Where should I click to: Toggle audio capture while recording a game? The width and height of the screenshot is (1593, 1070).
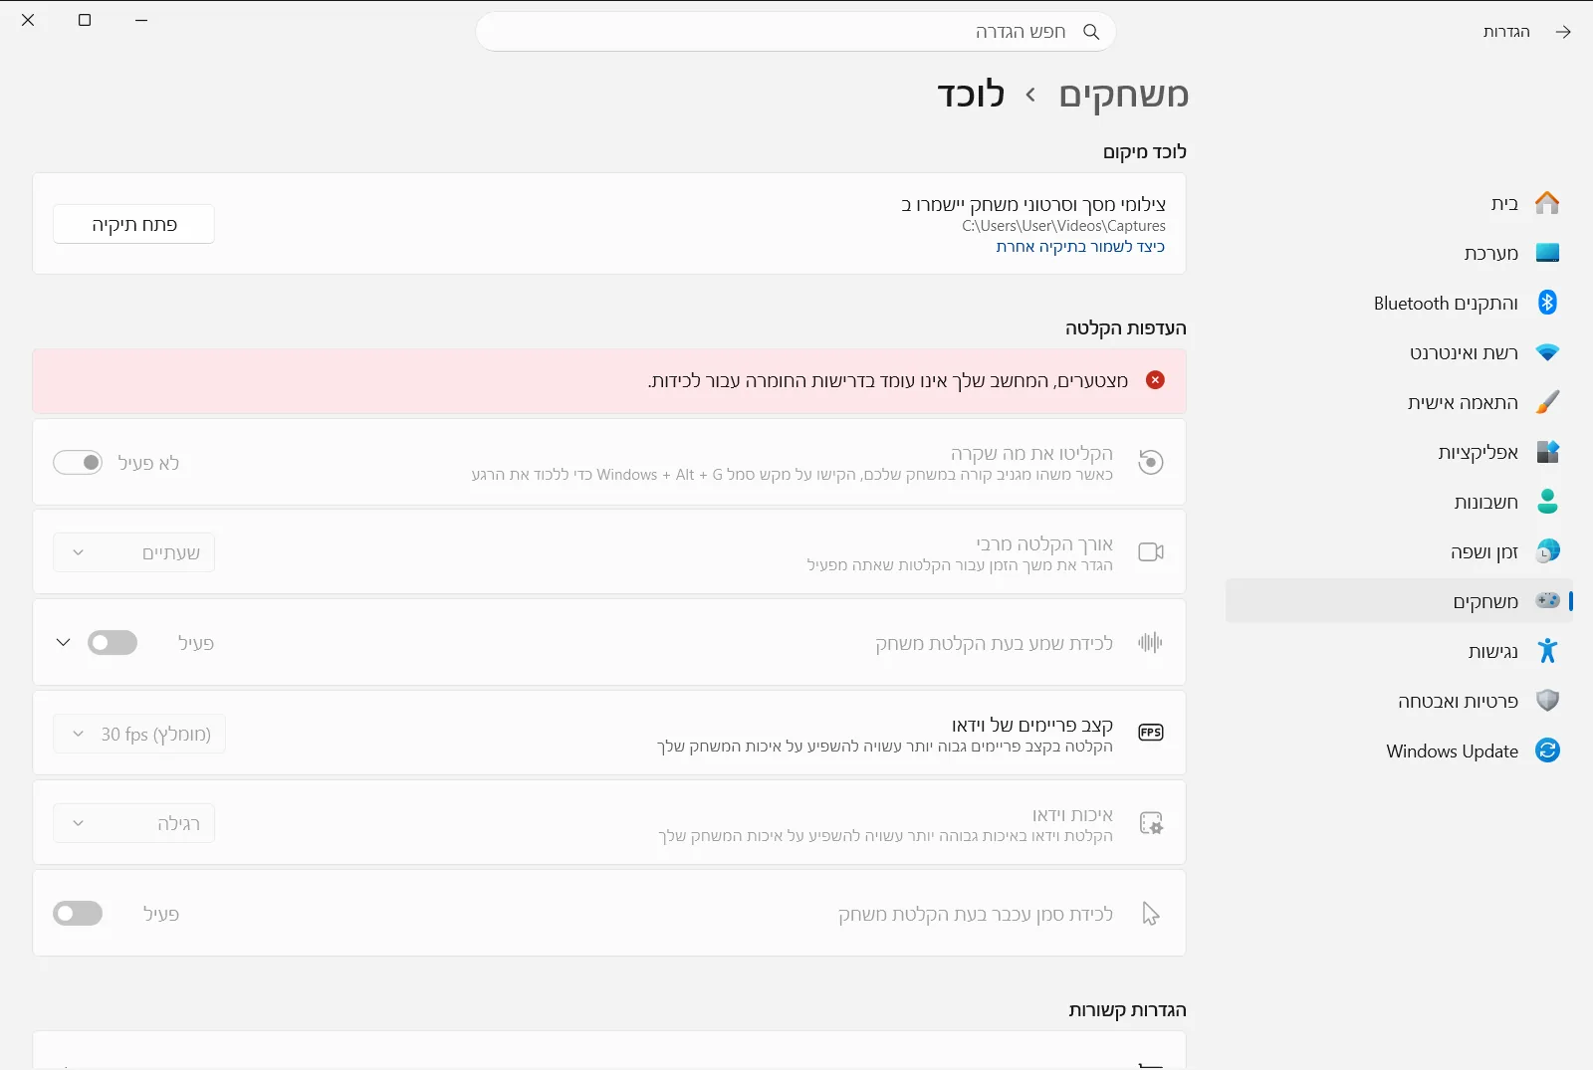[113, 643]
